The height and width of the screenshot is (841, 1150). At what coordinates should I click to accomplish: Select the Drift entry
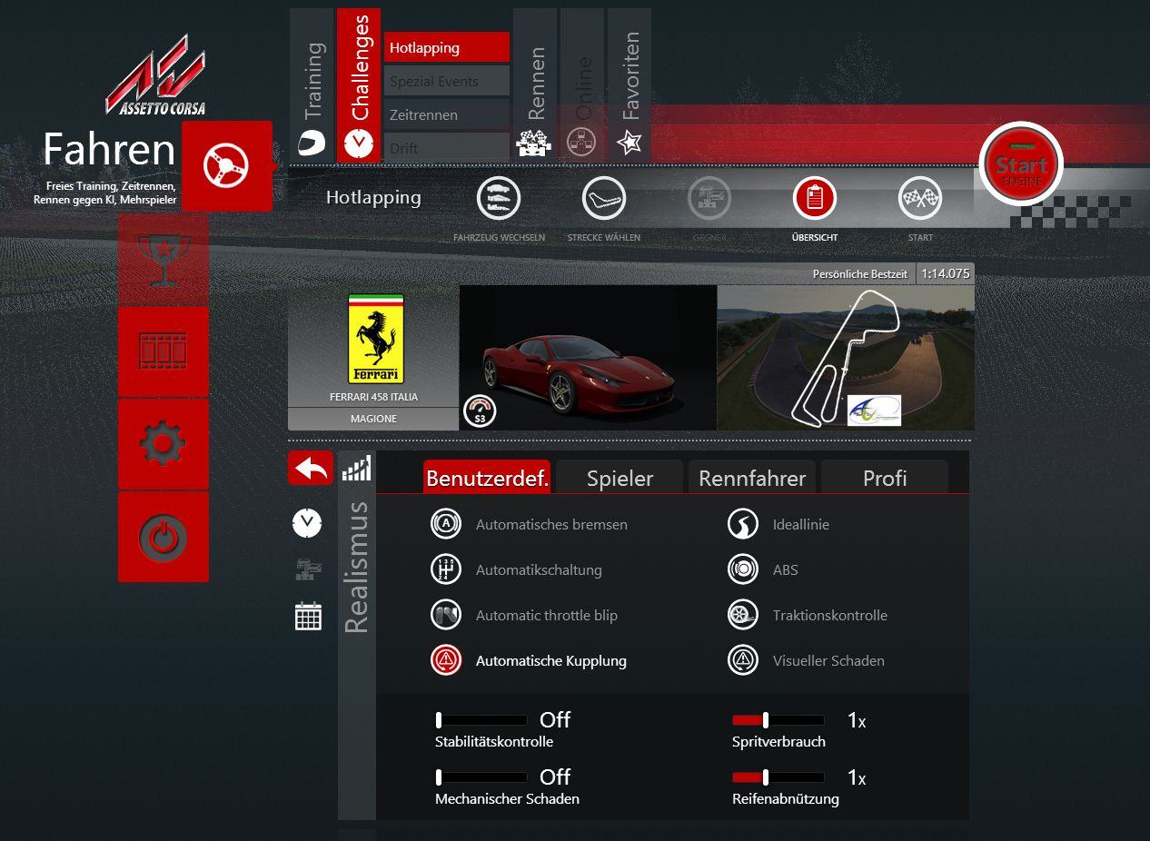click(447, 147)
